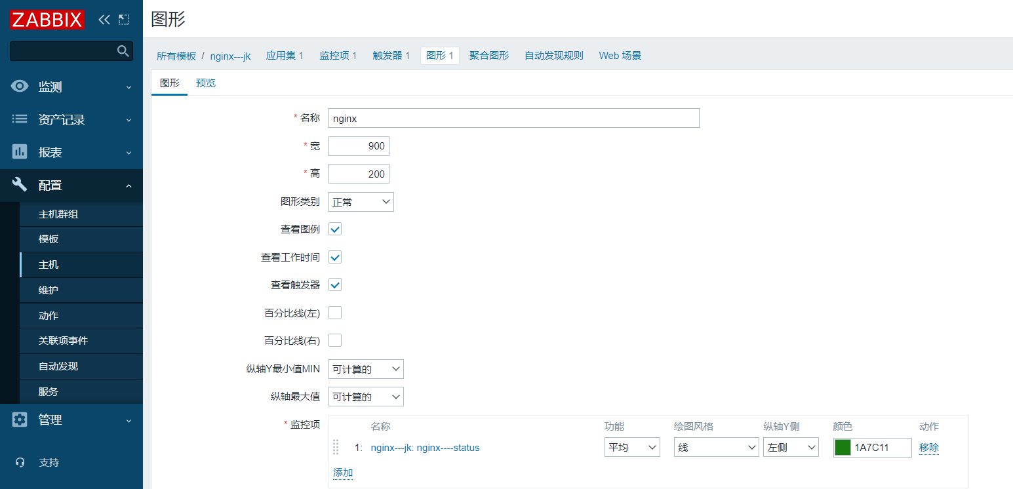The width and height of the screenshot is (1013, 489).
Task: Open the 纵轴Y侧 dropdown showing 左侧
Action: [791, 447]
